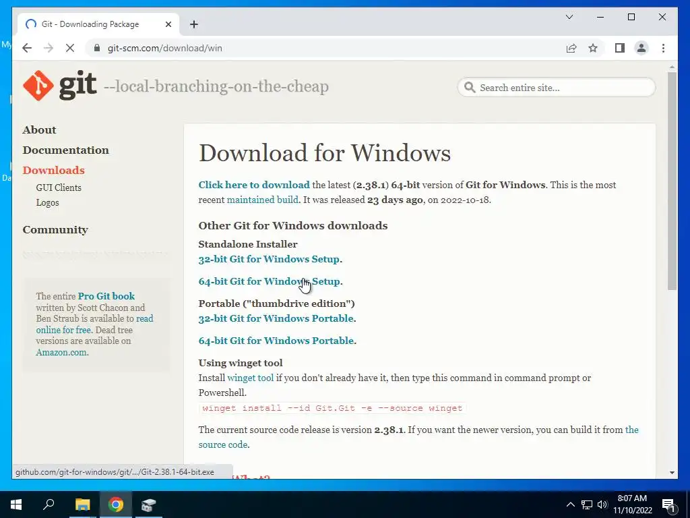The image size is (690, 518).
Task: Open the Downloads section
Action: click(x=54, y=171)
